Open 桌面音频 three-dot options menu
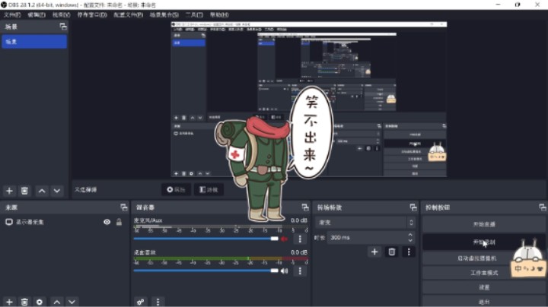The width and height of the screenshot is (548, 307). point(300,271)
